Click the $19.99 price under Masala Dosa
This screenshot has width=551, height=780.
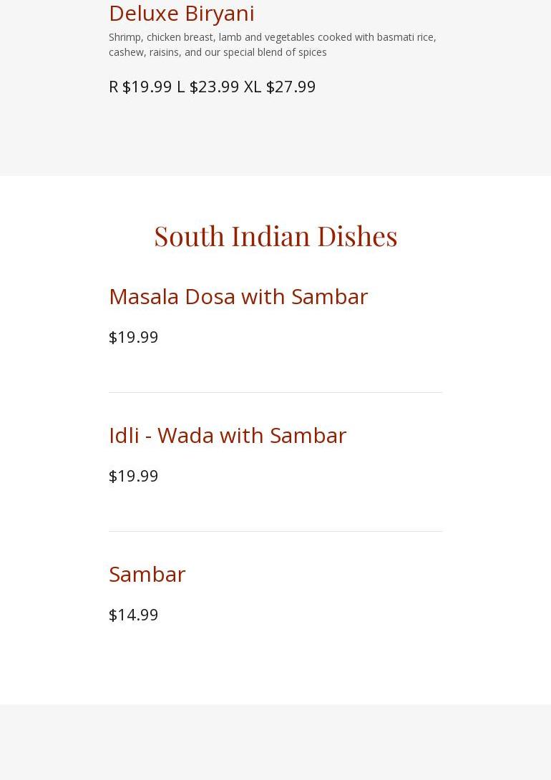[x=133, y=336]
